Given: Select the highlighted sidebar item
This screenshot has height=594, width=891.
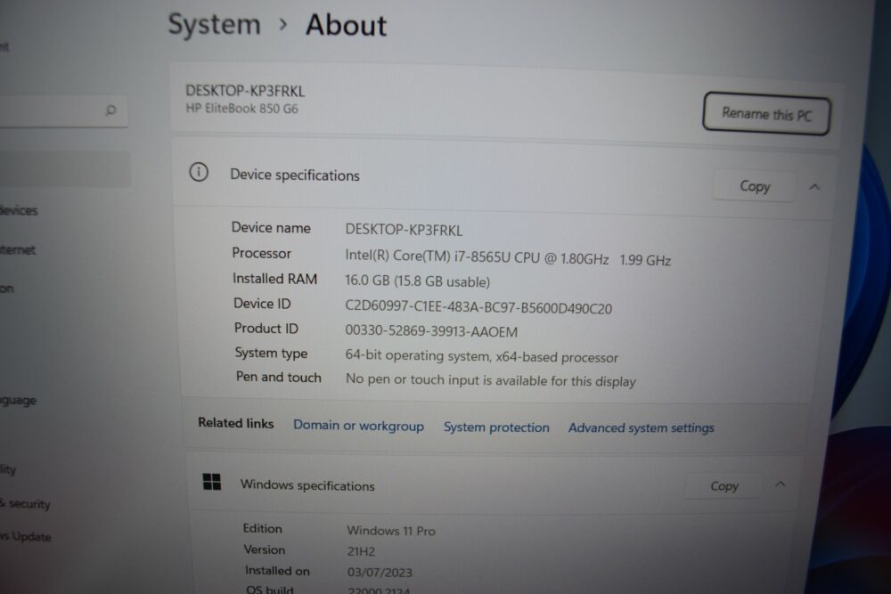Looking at the screenshot, I should [65, 168].
